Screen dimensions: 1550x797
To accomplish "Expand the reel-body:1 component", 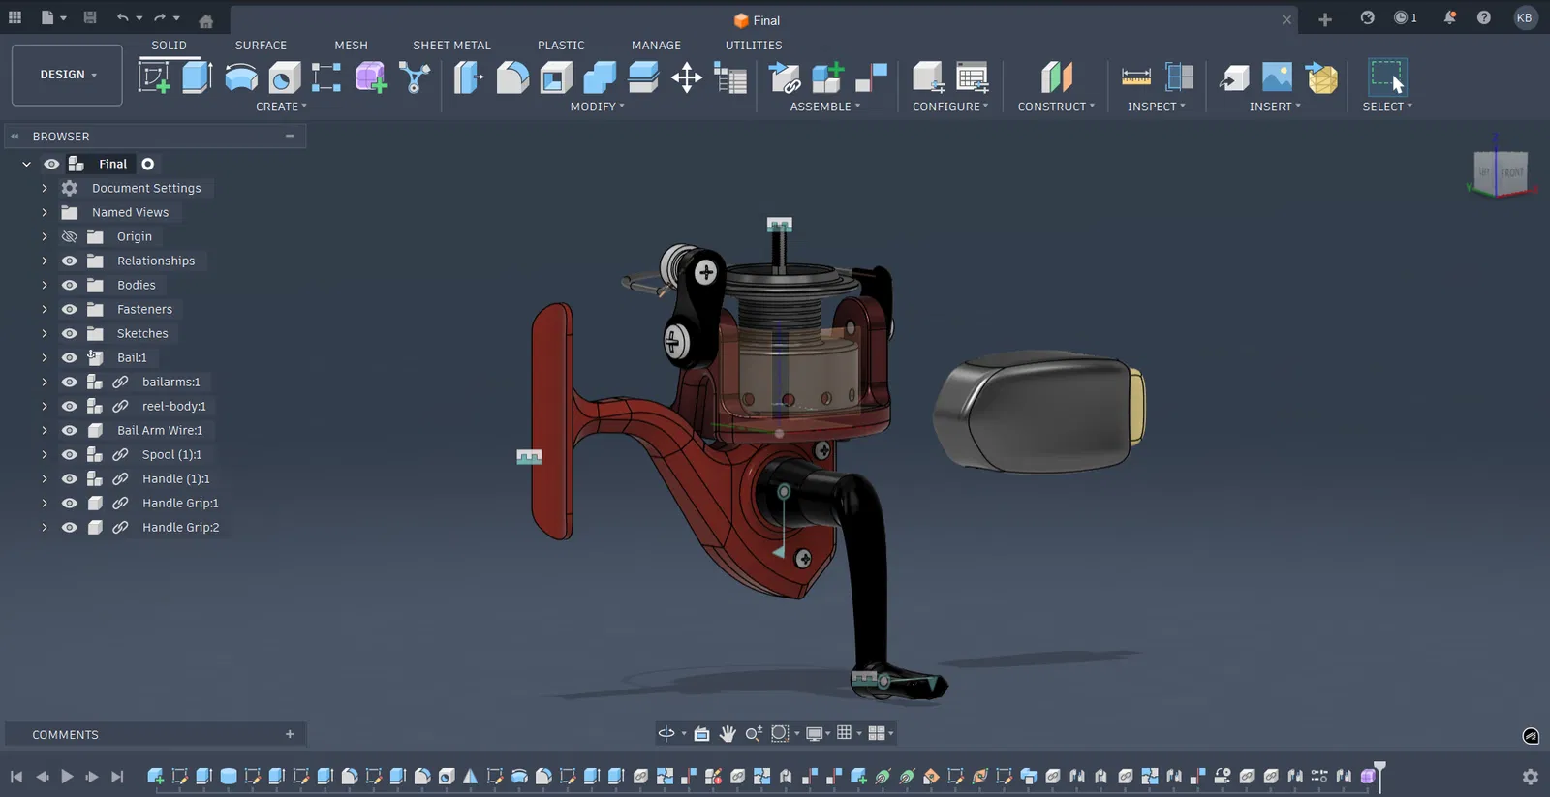I will [45, 406].
